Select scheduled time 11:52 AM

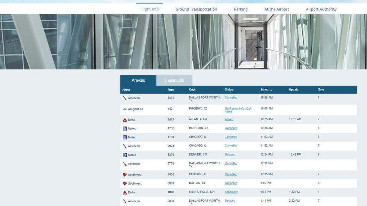pyautogui.click(x=266, y=146)
